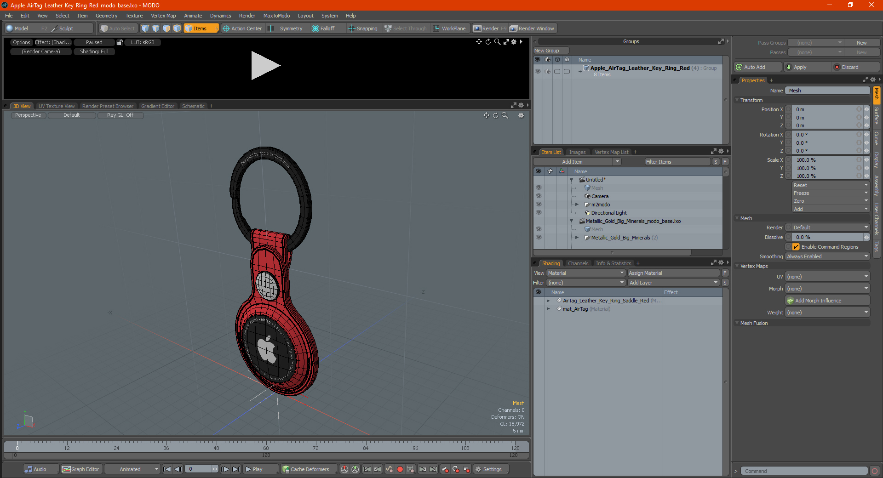883x478 pixels.
Task: Click the record keyframe red button
Action: click(x=400, y=469)
